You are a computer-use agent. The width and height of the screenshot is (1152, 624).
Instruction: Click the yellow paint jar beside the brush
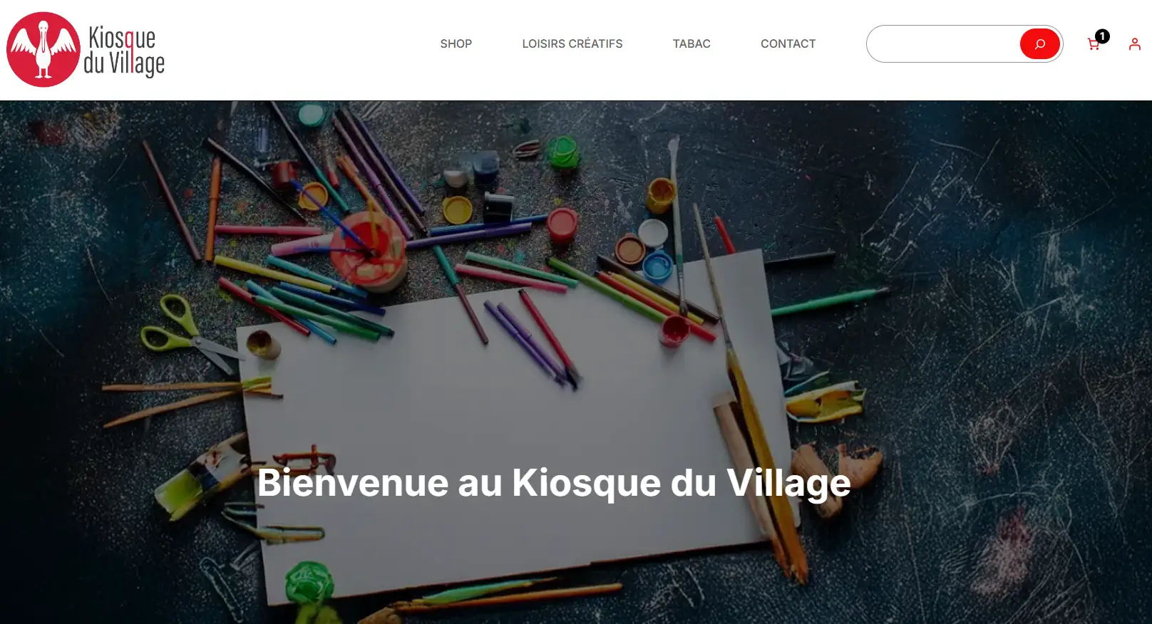661,195
